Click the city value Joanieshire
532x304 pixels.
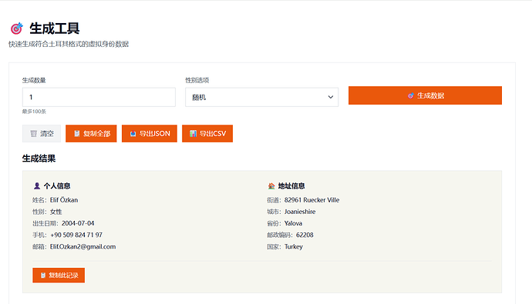300,212
